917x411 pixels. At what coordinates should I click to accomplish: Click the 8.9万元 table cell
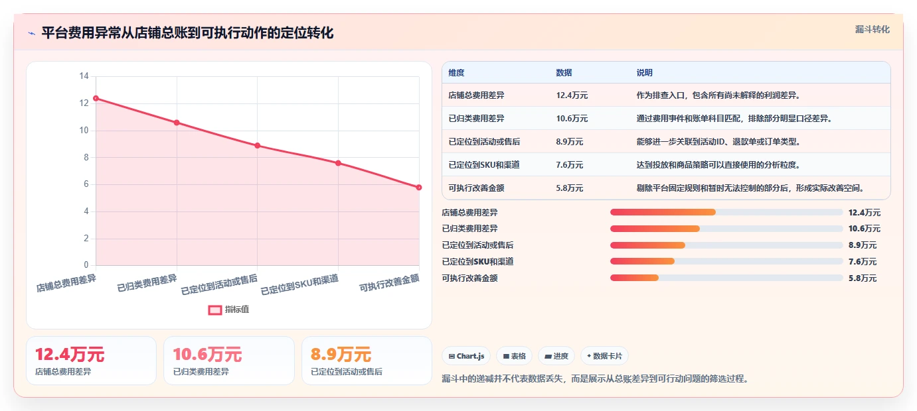tap(570, 142)
